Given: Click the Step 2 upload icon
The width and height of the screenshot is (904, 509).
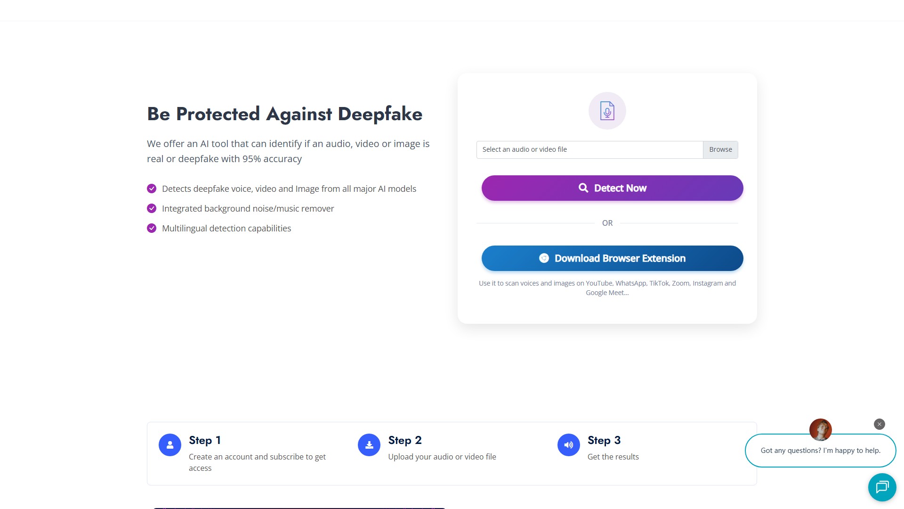Looking at the screenshot, I should (369, 444).
